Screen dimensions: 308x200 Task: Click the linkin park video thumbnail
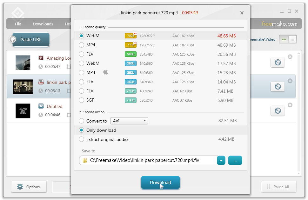tap(23, 87)
